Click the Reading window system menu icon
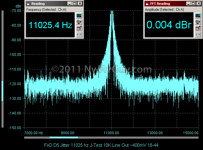The image size is (203, 150). (x=28, y=4)
